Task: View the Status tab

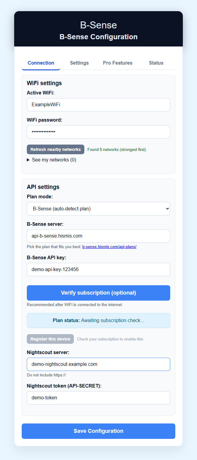Action: 156,63
